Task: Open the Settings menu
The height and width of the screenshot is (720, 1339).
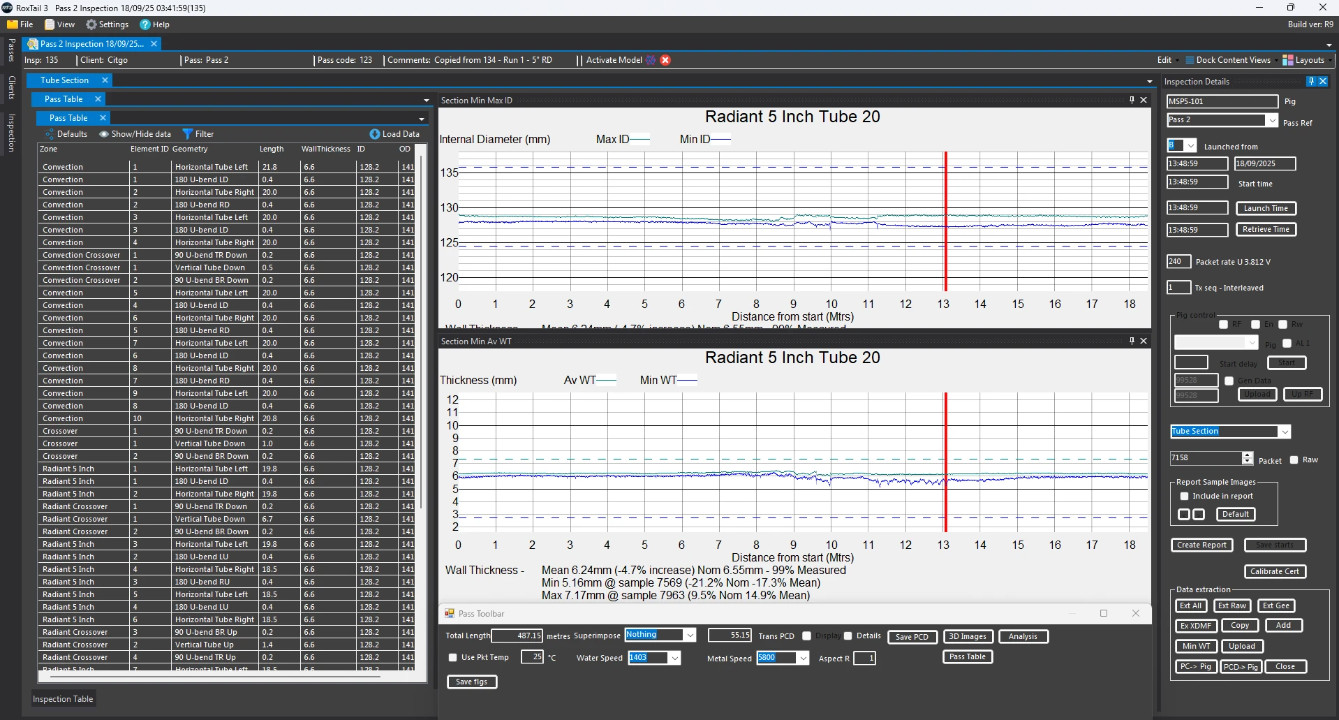Action: tap(107, 24)
